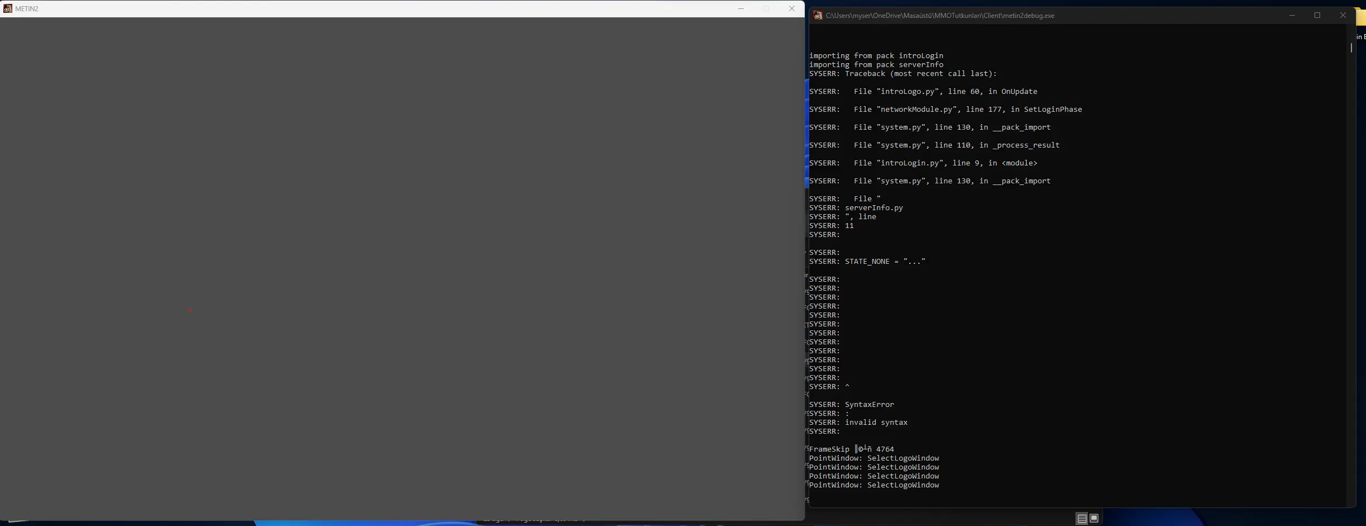Click the 'STATE_NONE = "..."' line
The image size is (1366, 526).
pos(867,262)
